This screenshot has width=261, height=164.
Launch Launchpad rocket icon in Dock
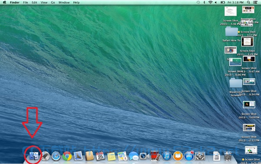click(45, 156)
